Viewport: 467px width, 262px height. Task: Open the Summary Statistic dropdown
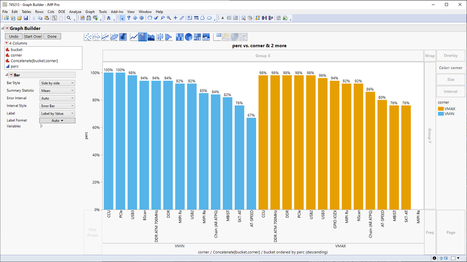(57, 90)
